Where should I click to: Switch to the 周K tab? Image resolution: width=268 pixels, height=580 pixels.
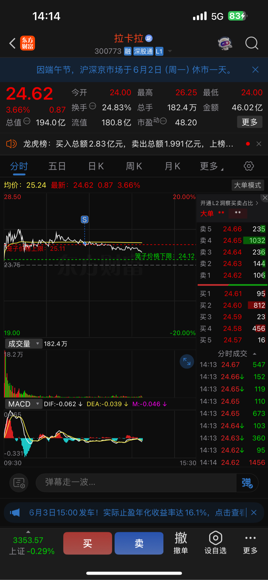(134, 166)
